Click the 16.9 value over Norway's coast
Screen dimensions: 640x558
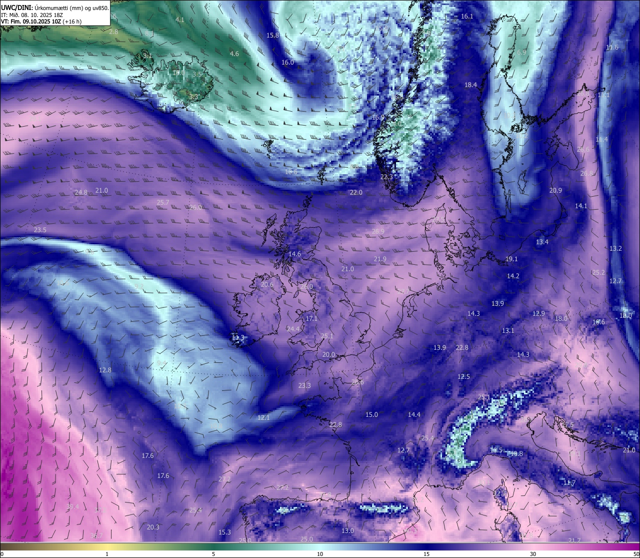378,118
